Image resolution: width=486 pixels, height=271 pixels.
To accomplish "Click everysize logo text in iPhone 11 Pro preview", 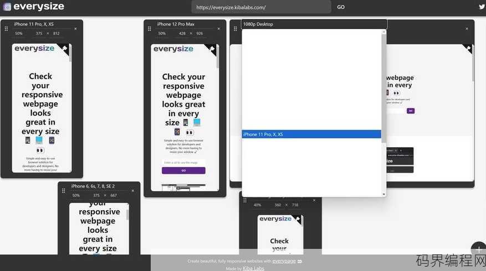I will click(x=34, y=48).
